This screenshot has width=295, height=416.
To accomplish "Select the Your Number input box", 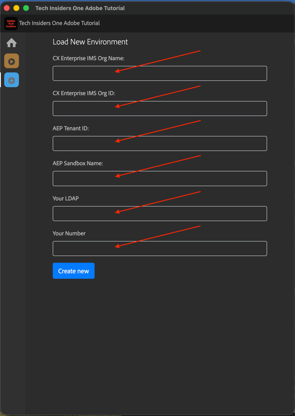I will coord(160,248).
